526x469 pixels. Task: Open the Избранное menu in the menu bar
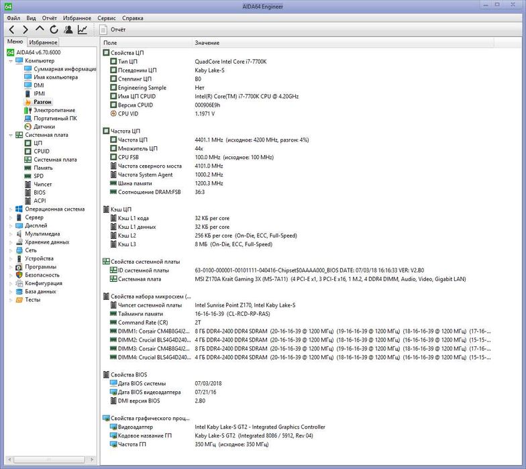coord(77,18)
